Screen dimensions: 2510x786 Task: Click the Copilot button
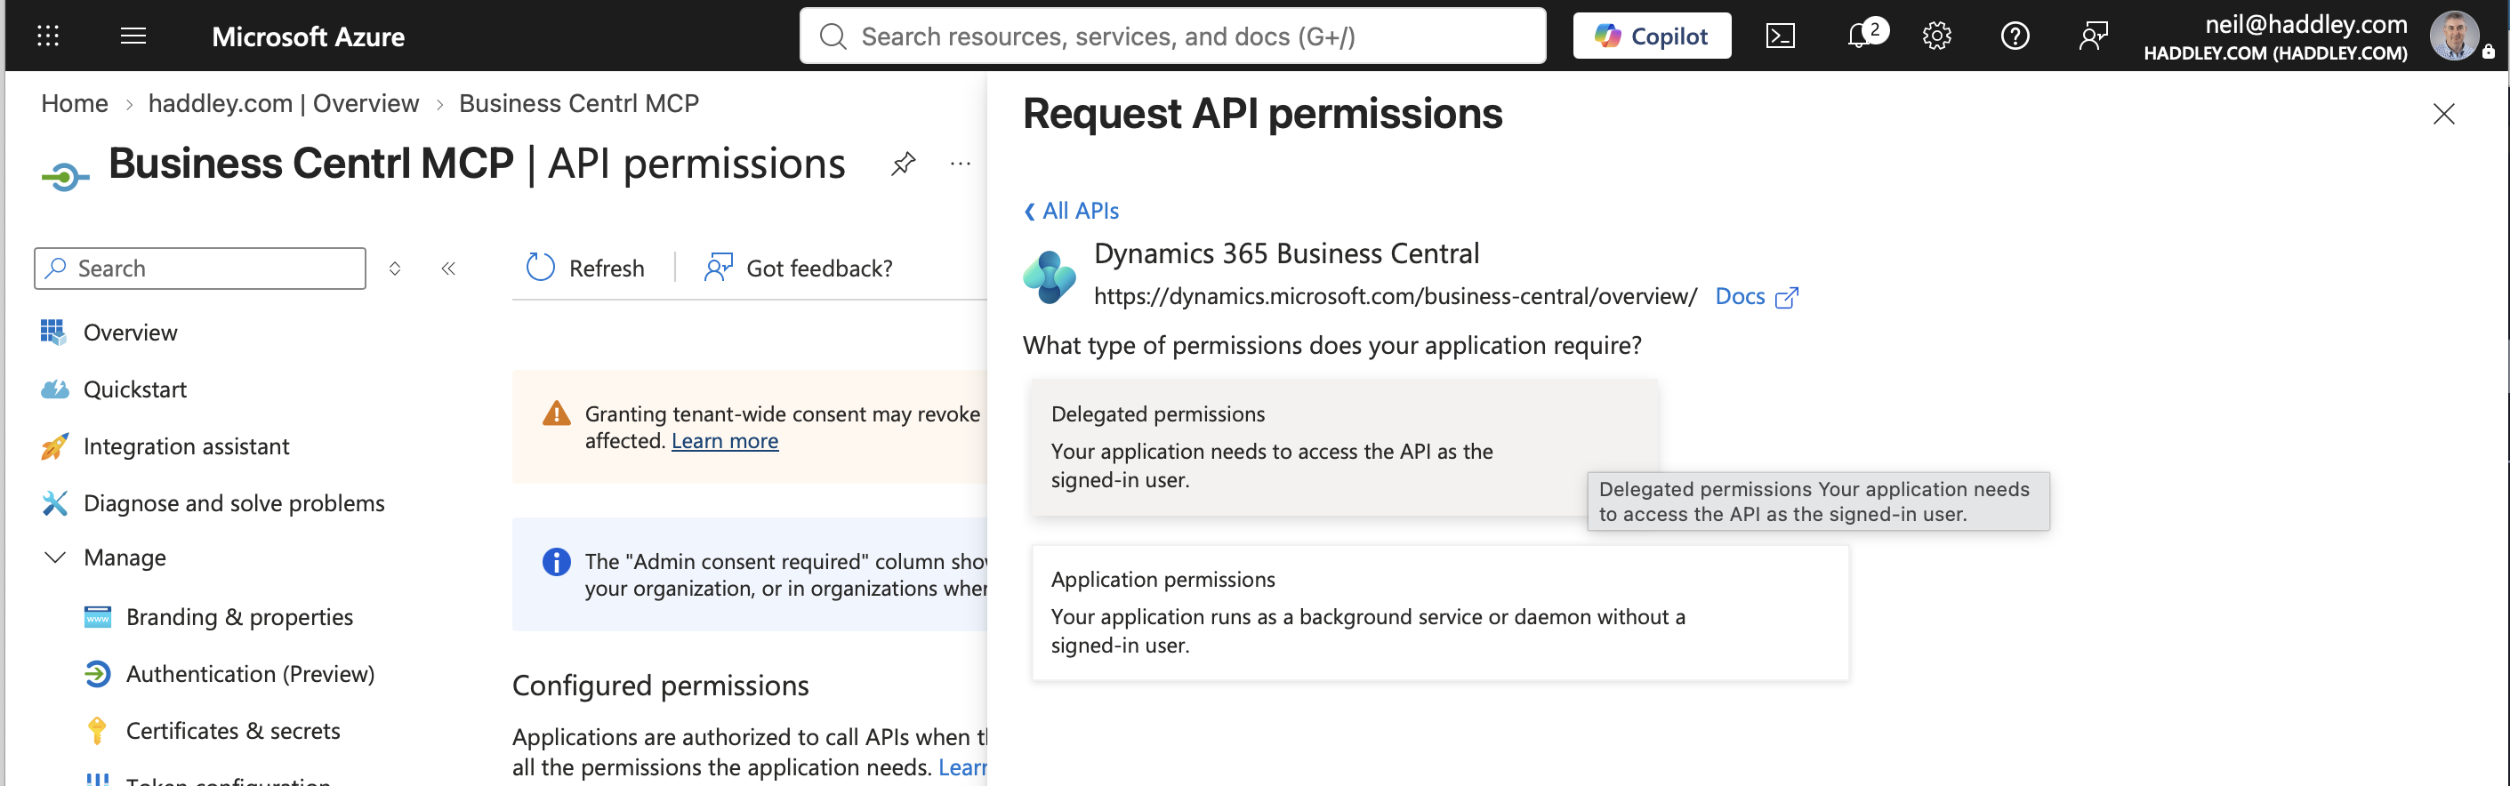(1652, 36)
